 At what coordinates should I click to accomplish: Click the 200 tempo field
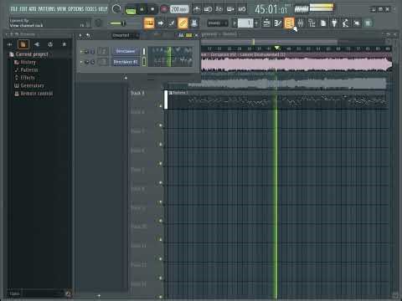pyautogui.click(x=179, y=9)
